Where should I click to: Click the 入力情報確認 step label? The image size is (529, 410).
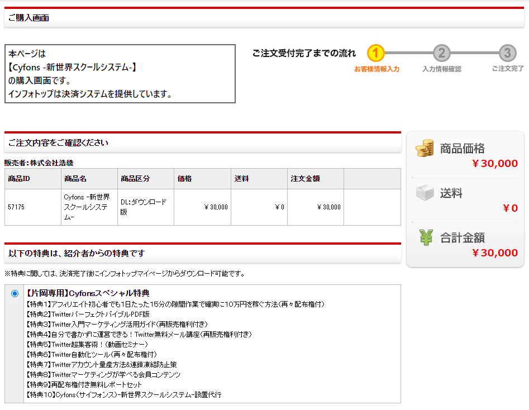coord(442,69)
